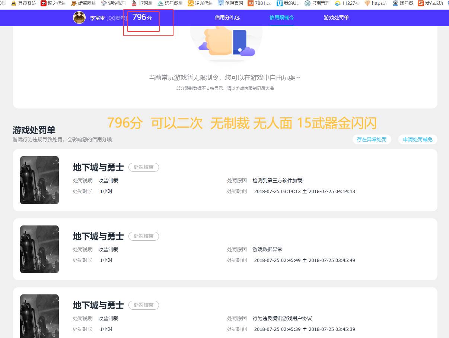Switch to the 信用分礼包 tab
449x338 pixels.
pos(227,18)
